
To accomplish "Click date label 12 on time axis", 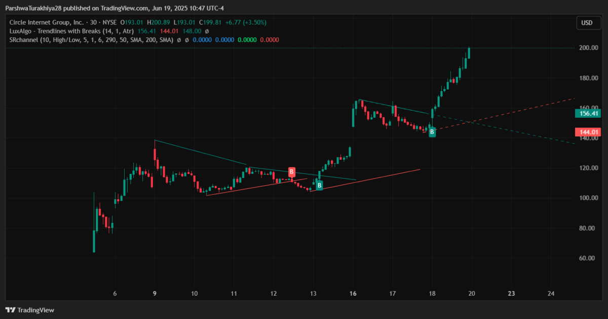I will pos(274,294).
